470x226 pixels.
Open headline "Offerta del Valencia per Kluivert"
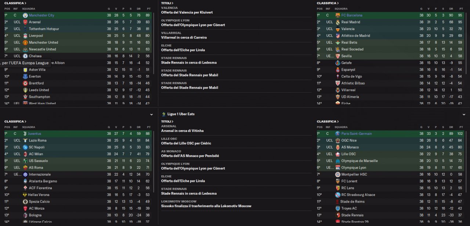(187, 12)
